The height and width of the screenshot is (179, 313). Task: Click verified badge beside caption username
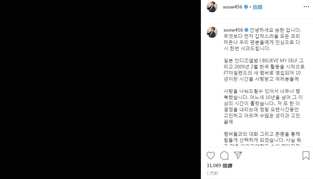[x=246, y=30]
